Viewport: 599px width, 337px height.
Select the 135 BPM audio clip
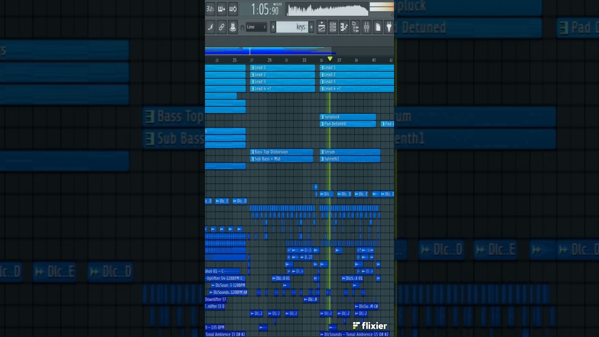(215, 327)
